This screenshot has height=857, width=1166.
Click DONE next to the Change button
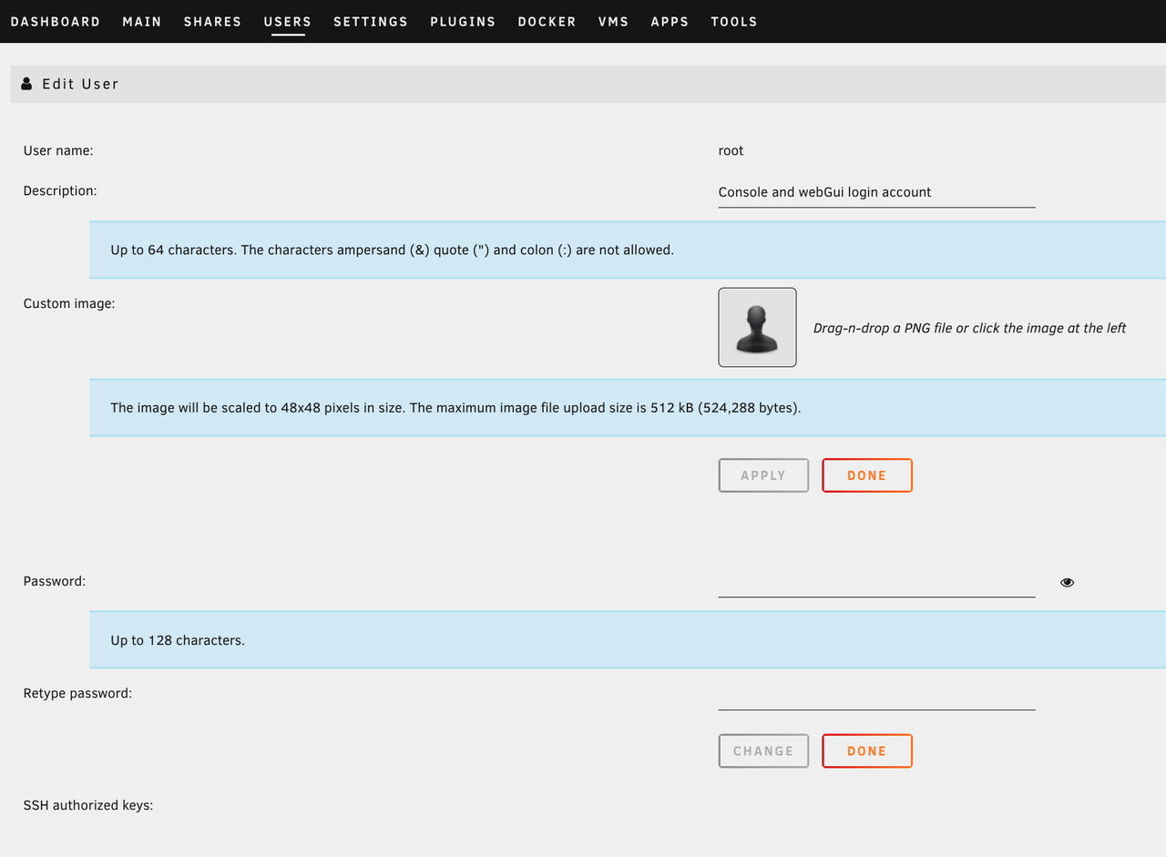[866, 750]
